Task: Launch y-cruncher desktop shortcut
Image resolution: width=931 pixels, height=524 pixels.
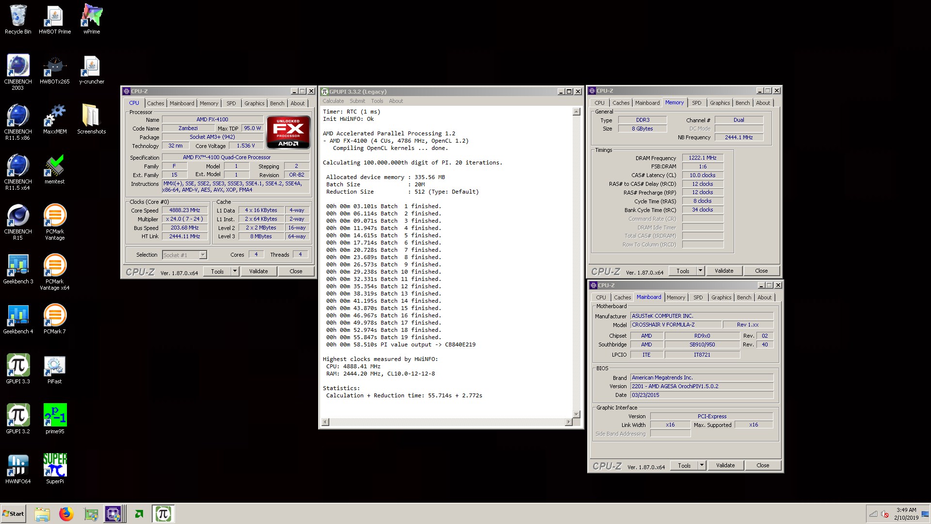Action: pos(92,69)
